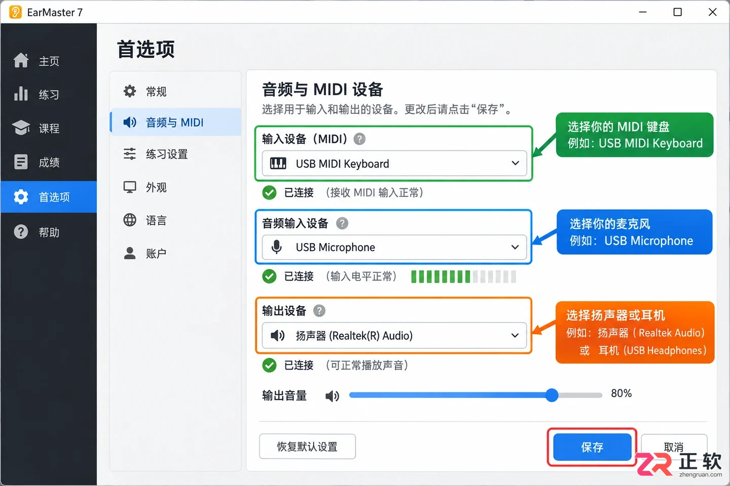Expand audio input dropdown chevron
The width and height of the screenshot is (730, 486).
pyautogui.click(x=515, y=247)
